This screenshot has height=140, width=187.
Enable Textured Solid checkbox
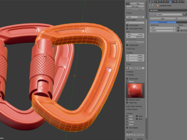(x=127, y=79)
